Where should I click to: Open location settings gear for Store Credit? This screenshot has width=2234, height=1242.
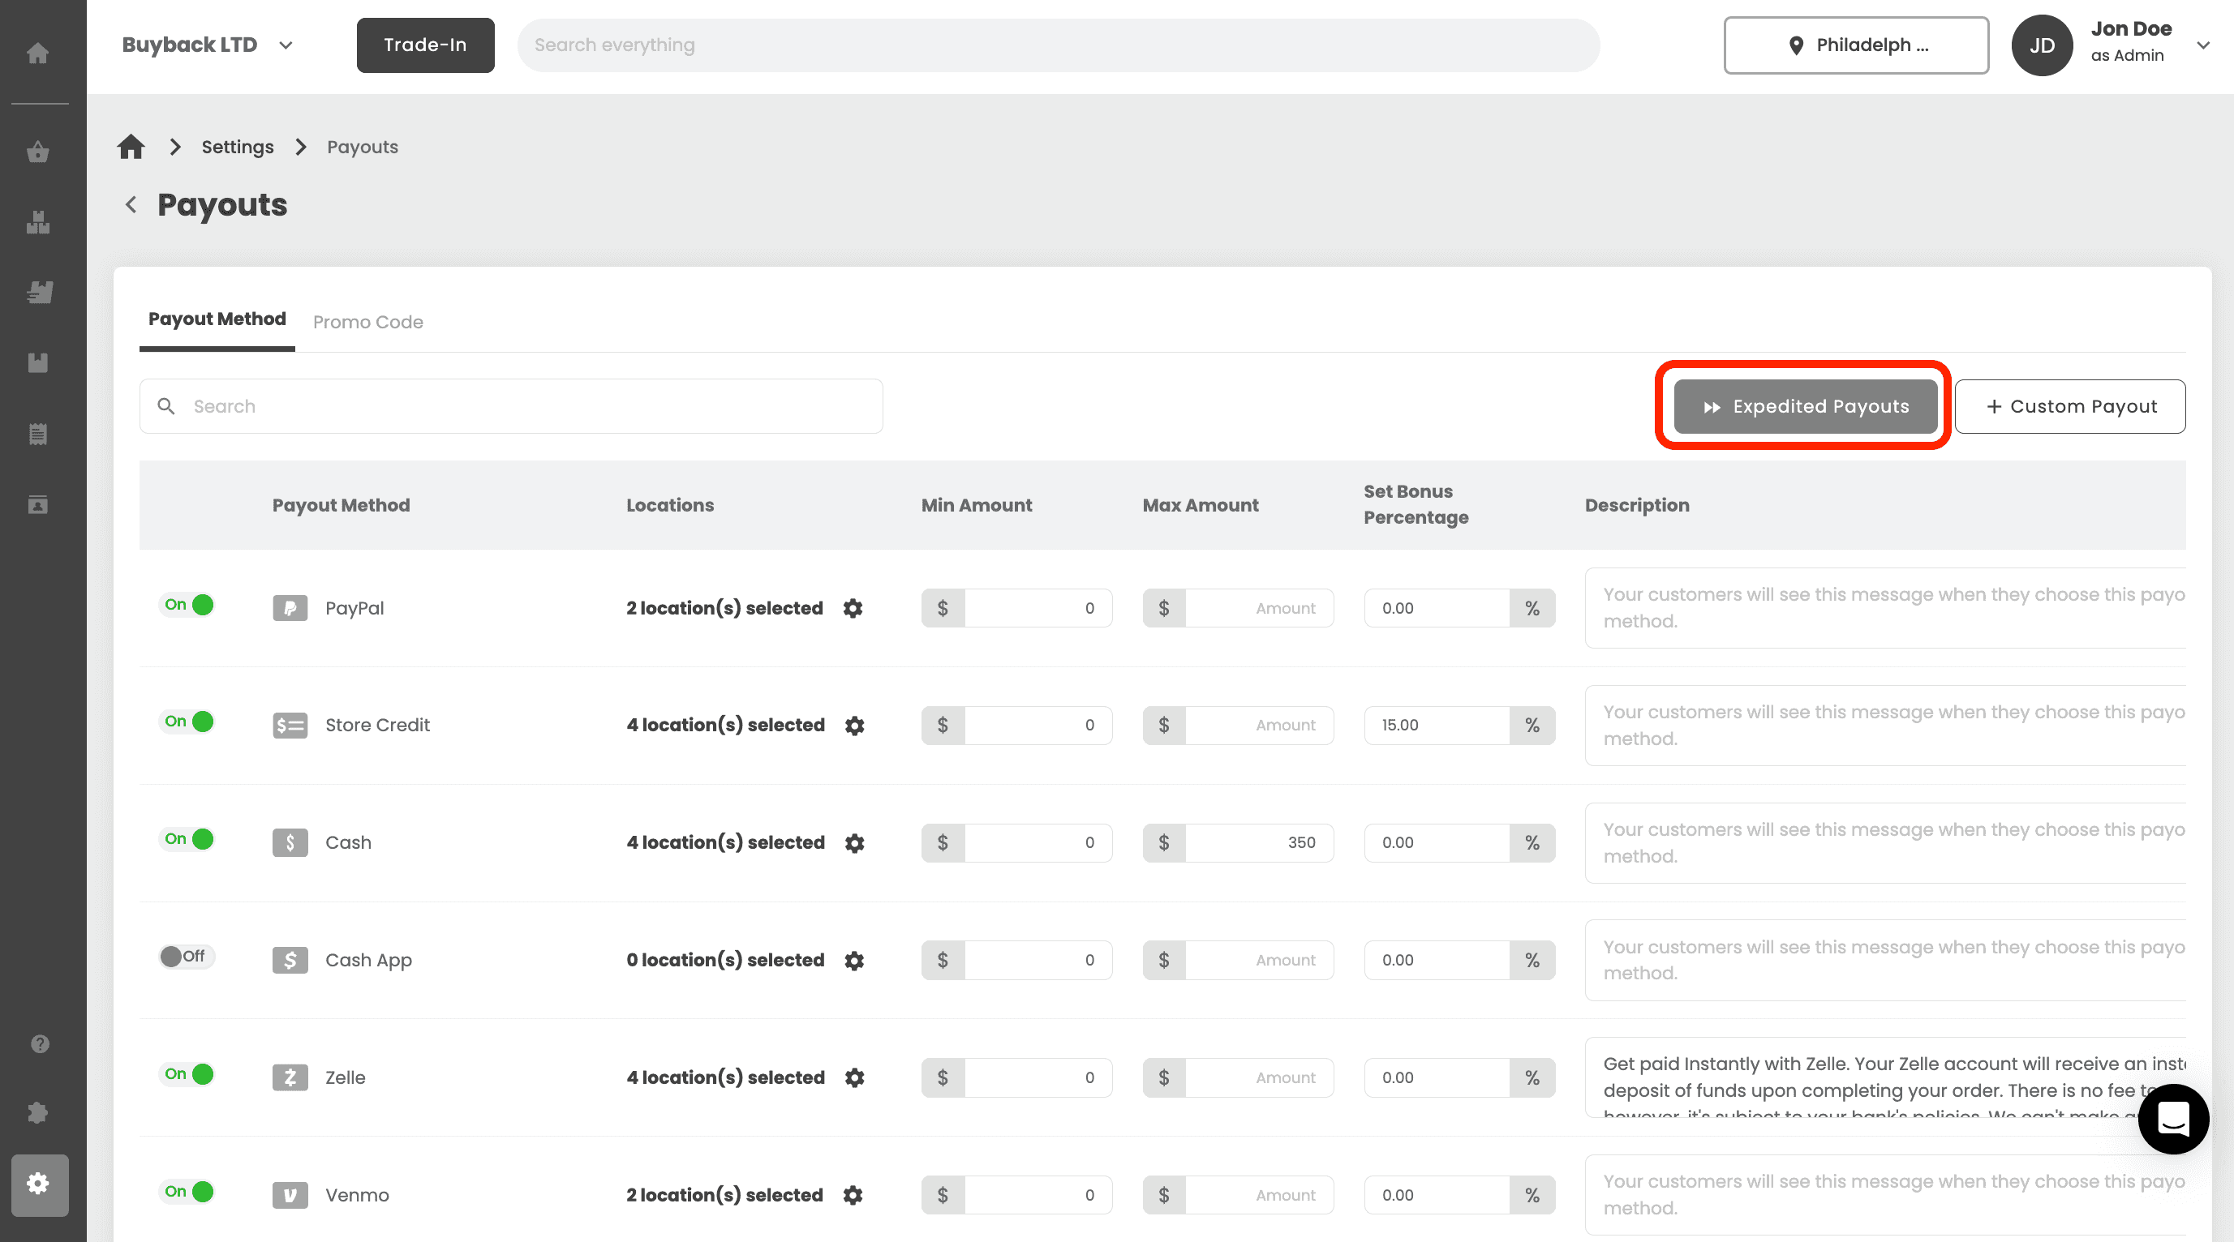[x=854, y=726]
